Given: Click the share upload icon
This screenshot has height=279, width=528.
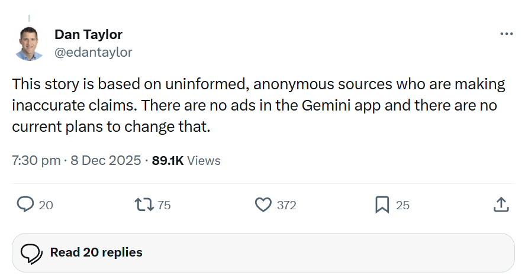Looking at the screenshot, I should click(501, 205).
